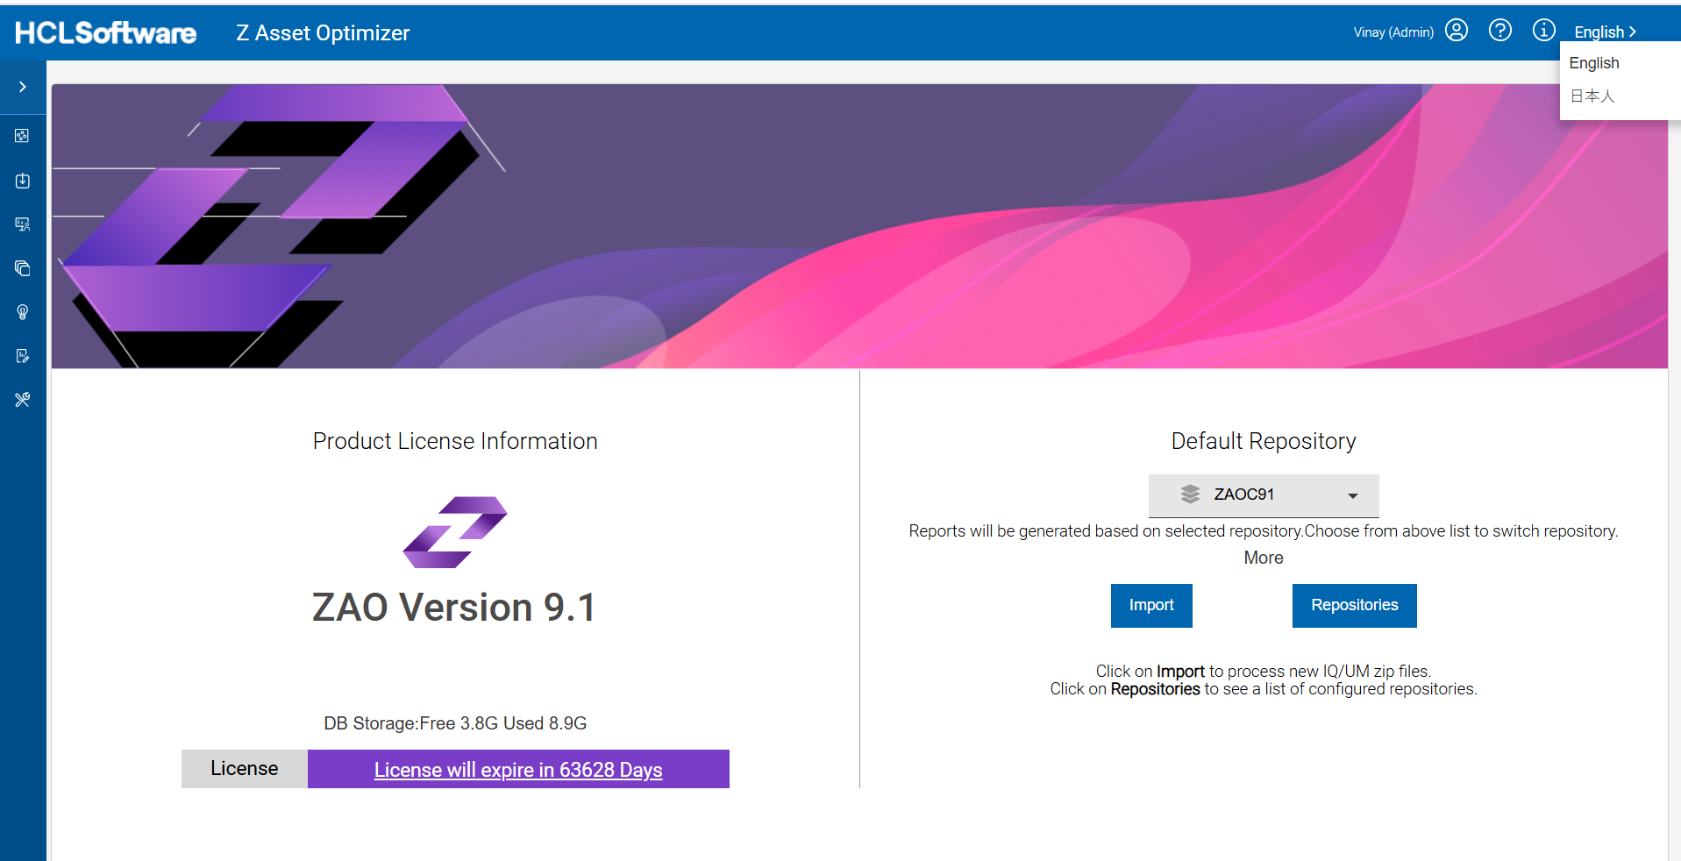The image size is (1681, 861).
Task: Open help via the question mark icon
Action: click(x=1500, y=31)
